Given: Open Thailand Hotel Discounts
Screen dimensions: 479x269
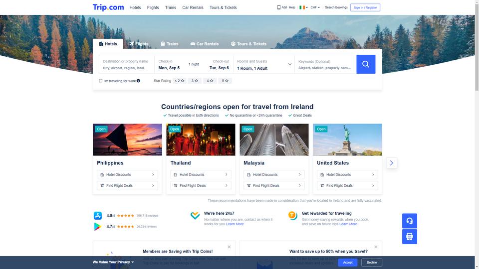Looking at the screenshot, I should point(201,174).
